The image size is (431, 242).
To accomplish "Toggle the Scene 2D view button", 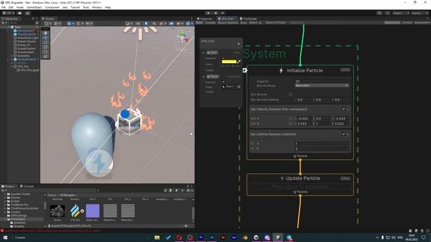I will point(138,24).
